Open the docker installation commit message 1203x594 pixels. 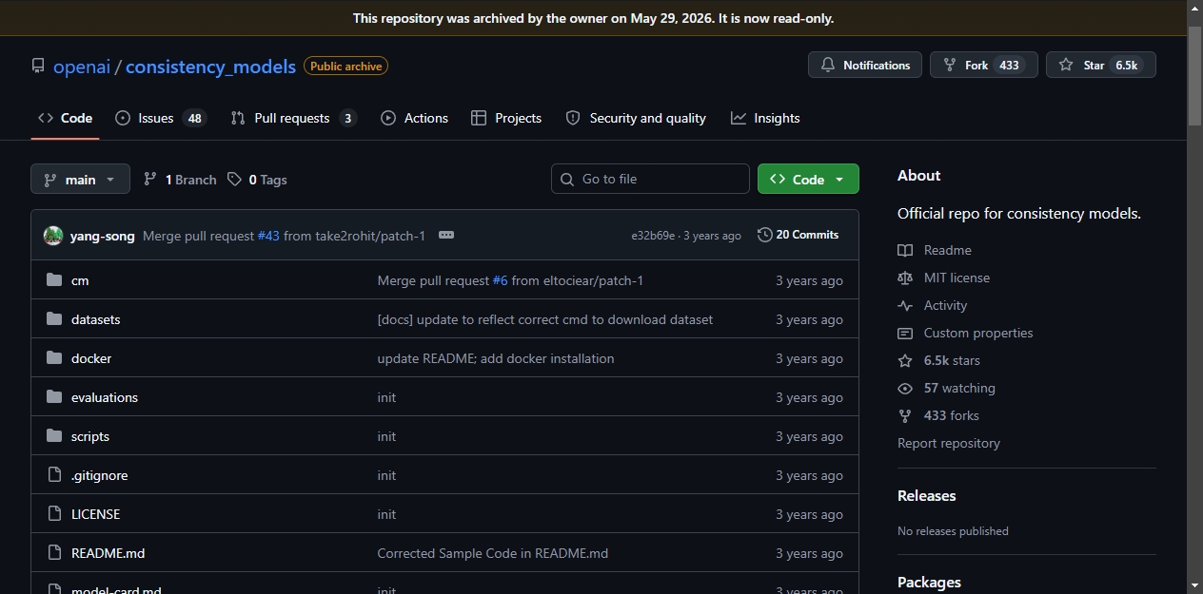point(496,358)
